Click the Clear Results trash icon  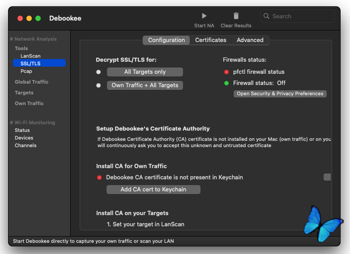[x=236, y=16]
